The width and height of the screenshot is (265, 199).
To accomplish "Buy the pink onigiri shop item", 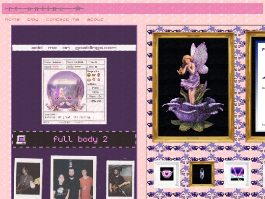I will pyautogui.click(x=99, y=80).
